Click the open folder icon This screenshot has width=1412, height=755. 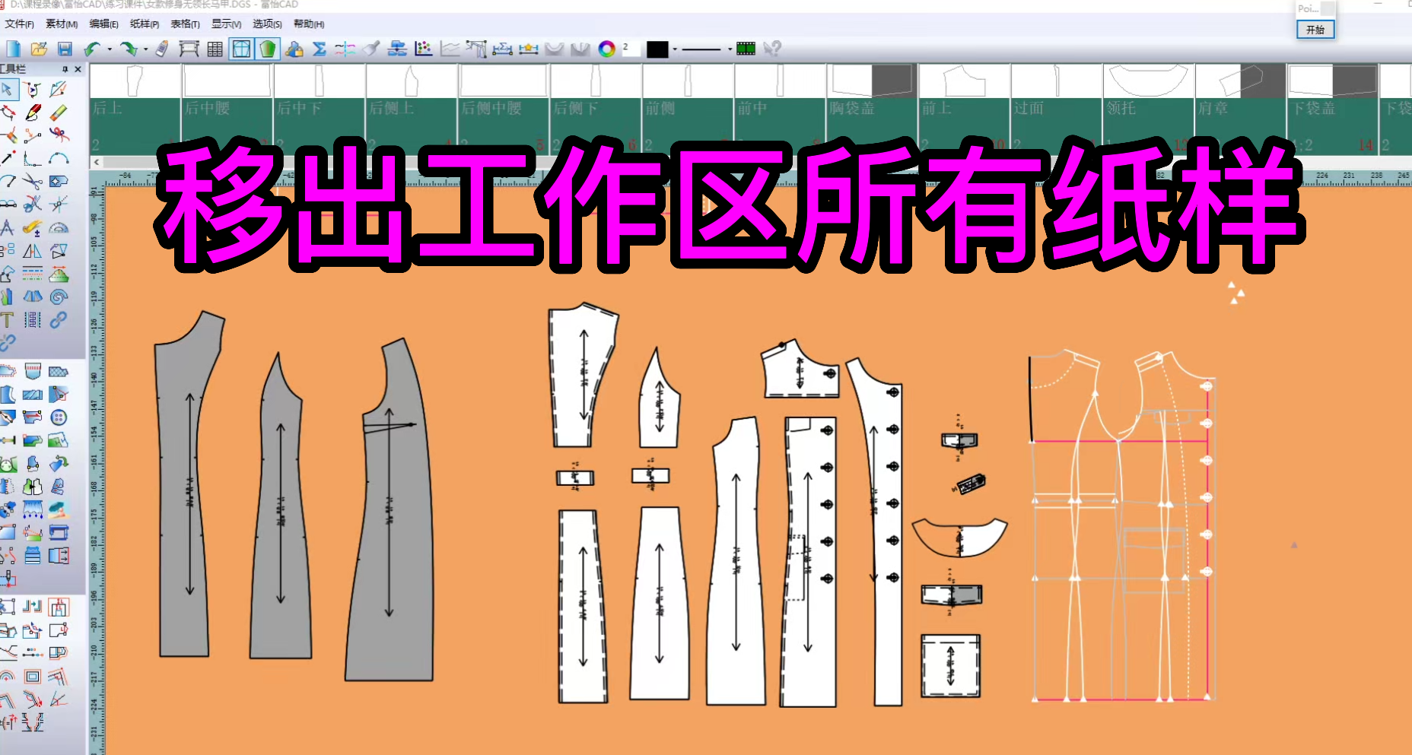coord(39,49)
